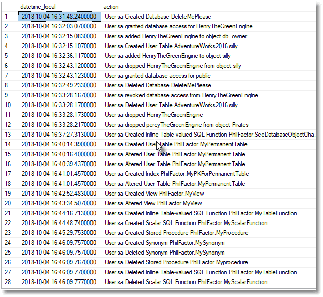Screen dimensions: 323x297
Task: Click the 'Created Database DeleteMePlease' action cell
Action: [208, 17]
